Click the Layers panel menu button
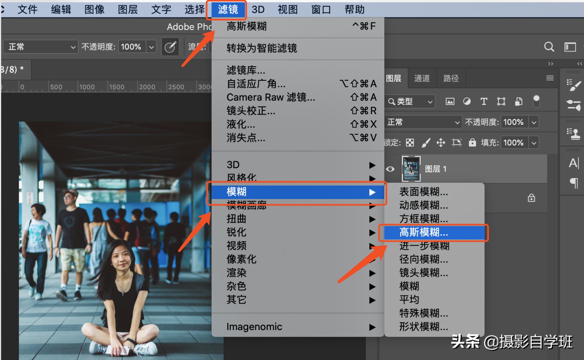 pyautogui.click(x=550, y=78)
